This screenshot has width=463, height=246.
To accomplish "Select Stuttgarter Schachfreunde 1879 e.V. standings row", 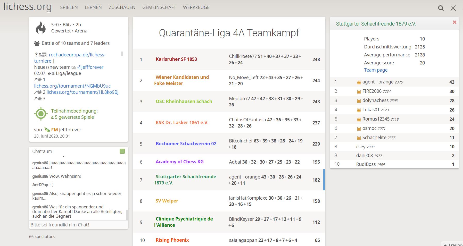I will (229, 180).
